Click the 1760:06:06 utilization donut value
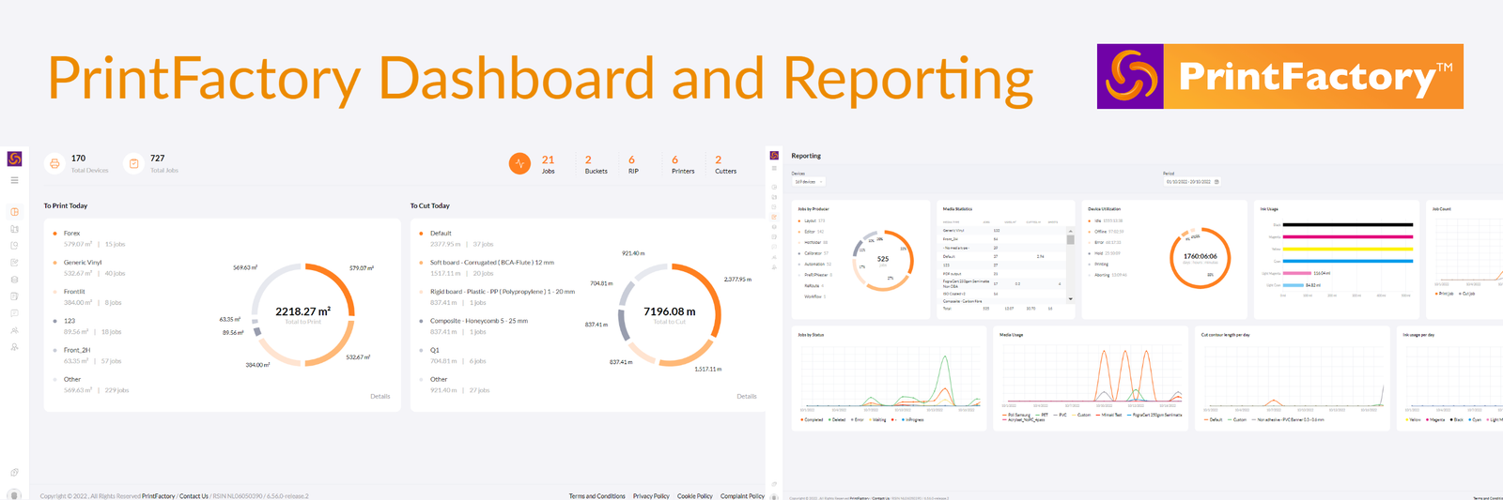Viewport: 1503px width, 500px height. pyautogui.click(x=1201, y=256)
